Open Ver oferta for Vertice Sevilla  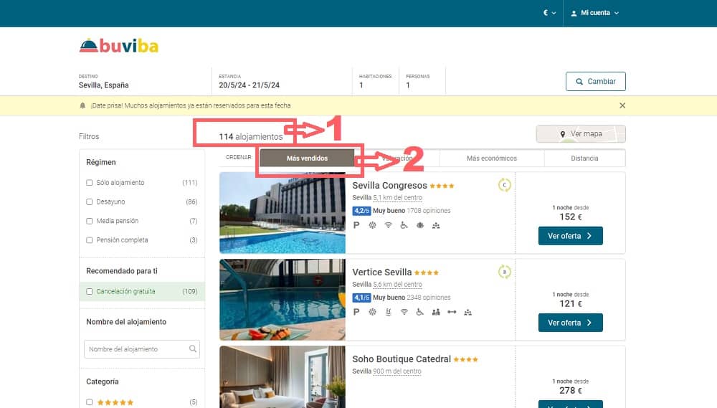[570, 323]
